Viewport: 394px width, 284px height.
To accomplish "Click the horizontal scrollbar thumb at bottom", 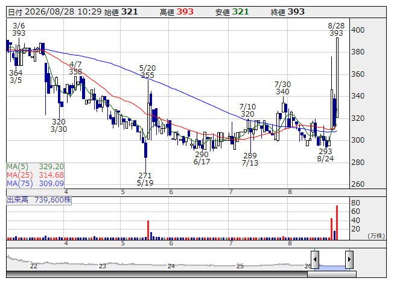I will point(332,274).
